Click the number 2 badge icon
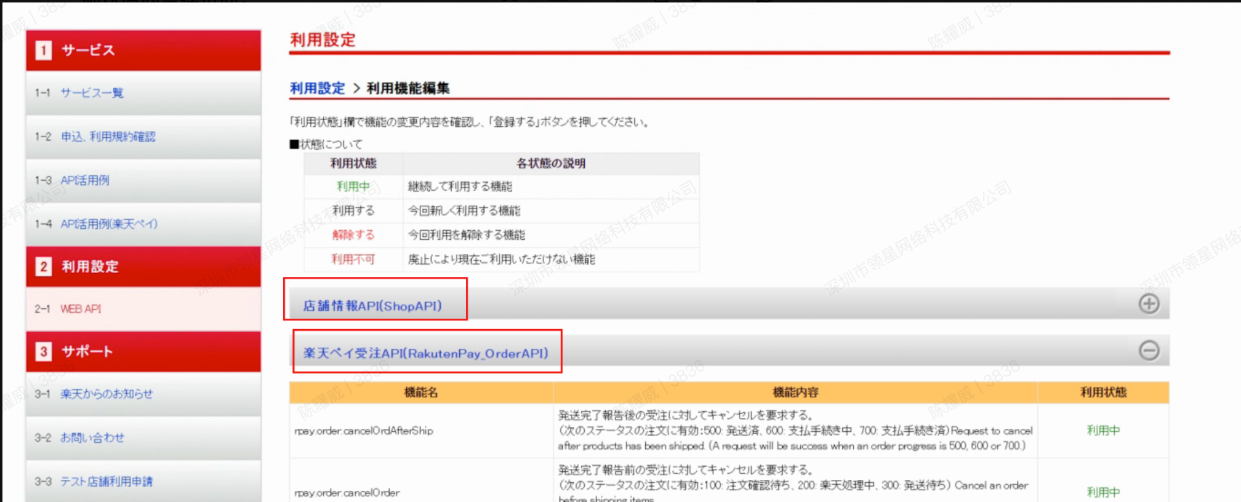1241x502 pixels. point(43,266)
